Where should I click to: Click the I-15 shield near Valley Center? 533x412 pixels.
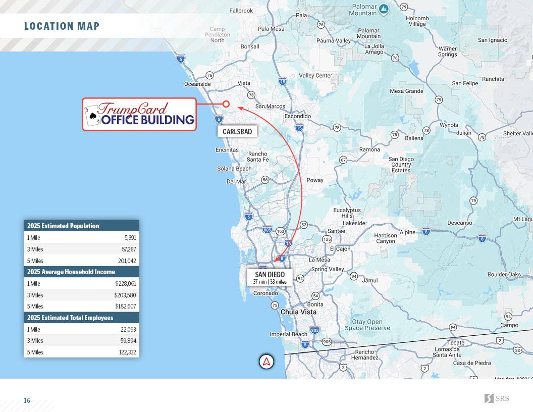tap(283, 81)
